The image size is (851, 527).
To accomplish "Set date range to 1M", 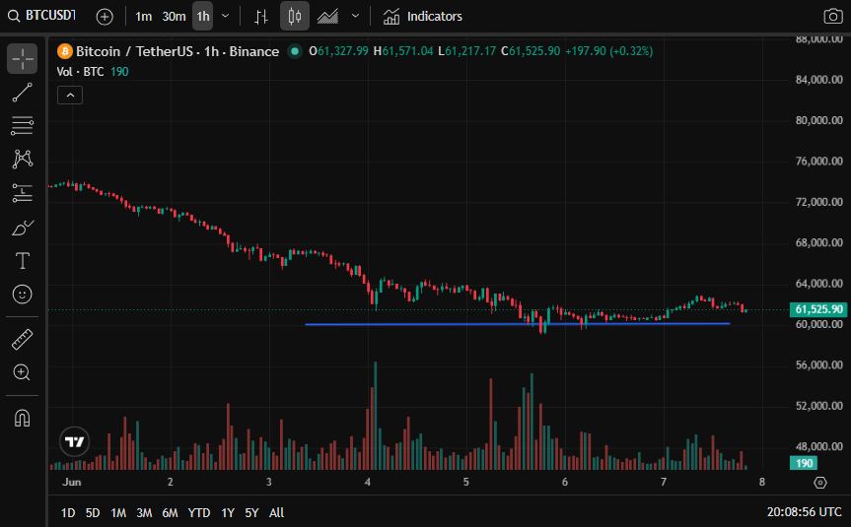I will (x=118, y=513).
